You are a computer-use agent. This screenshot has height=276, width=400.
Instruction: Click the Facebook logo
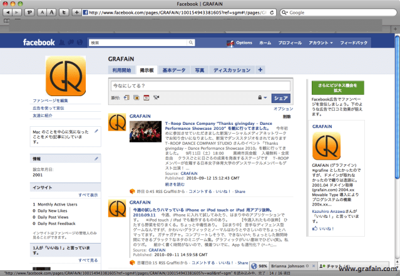point(39,42)
